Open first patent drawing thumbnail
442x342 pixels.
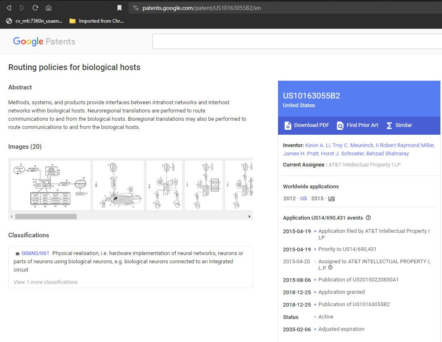point(51,185)
